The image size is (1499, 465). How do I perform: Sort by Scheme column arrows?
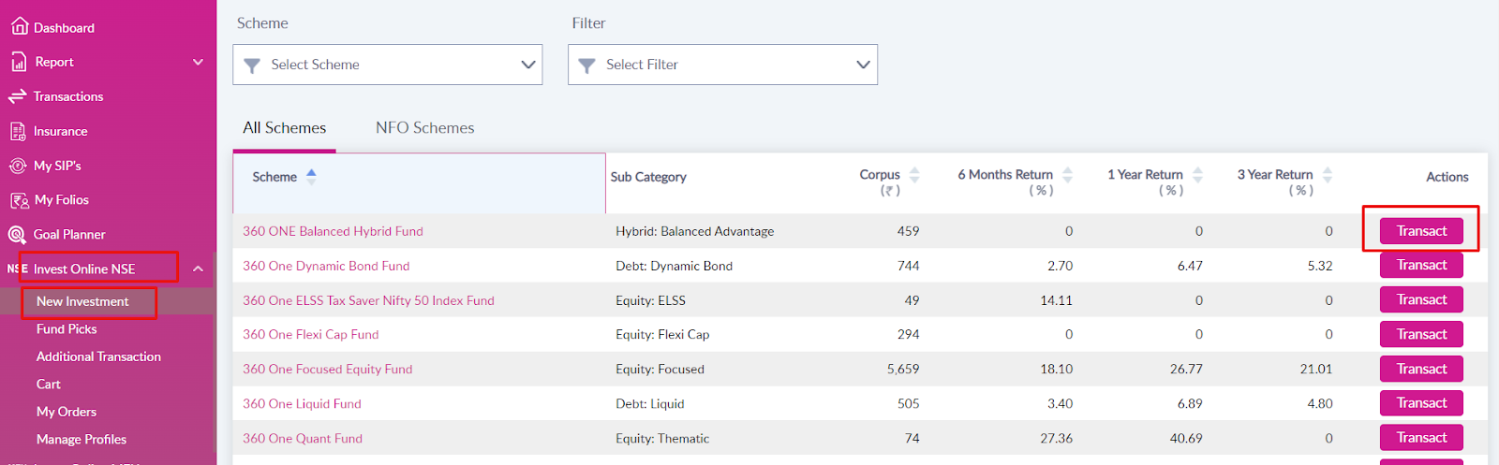[312, 176]
